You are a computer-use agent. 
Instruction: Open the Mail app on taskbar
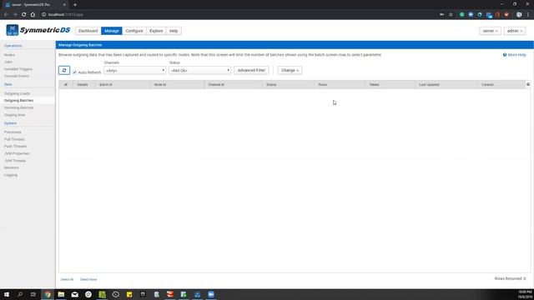click(x=74, y=294)
